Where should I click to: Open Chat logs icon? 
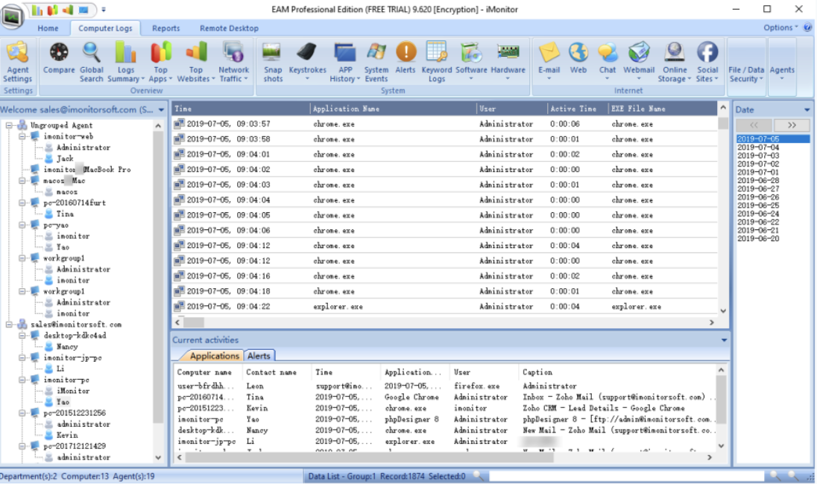[x=608, y=60]
